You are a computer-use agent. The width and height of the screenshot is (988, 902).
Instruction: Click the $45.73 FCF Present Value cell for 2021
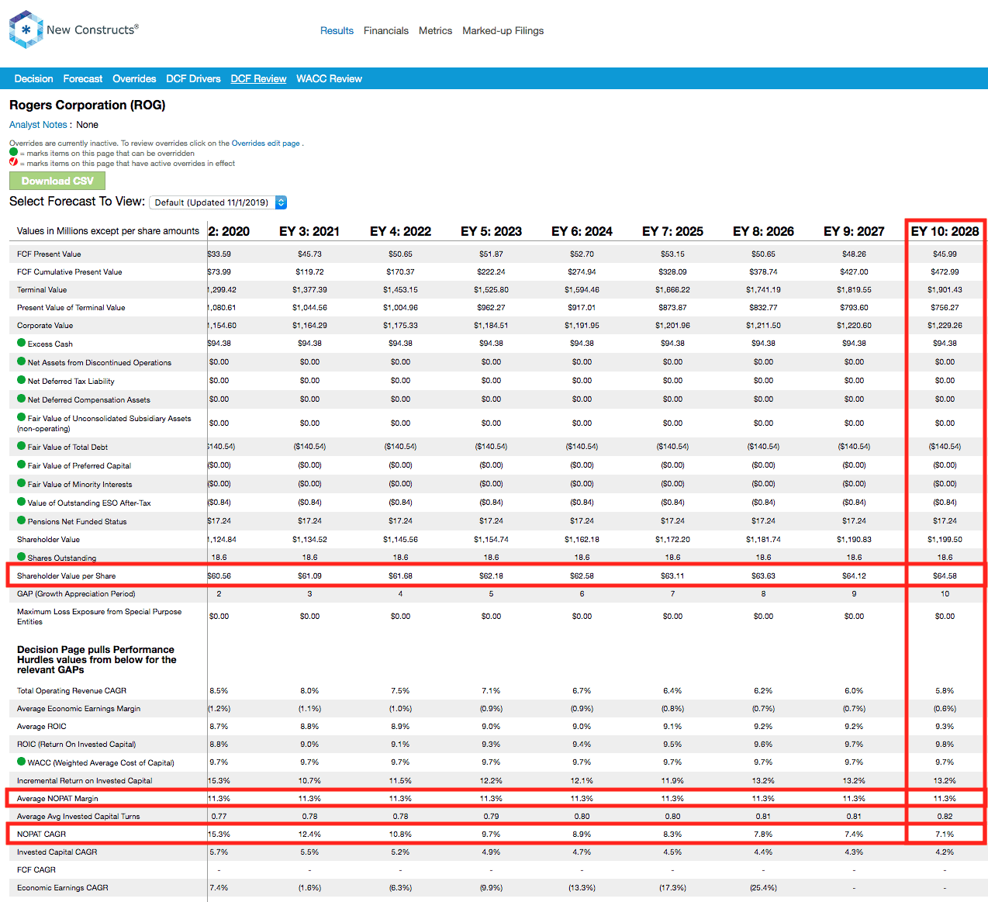coord(309,254)
